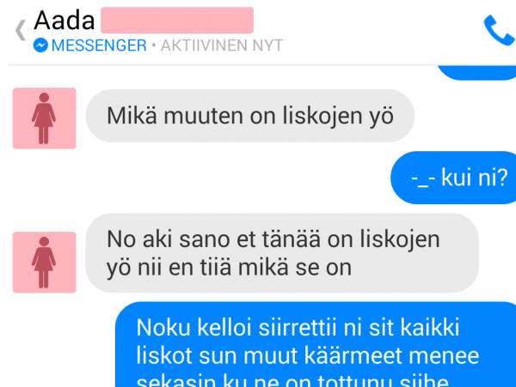Tap the 'AKTIIVINEN NYT' status text
516x387 pixels.
[222, 45]
